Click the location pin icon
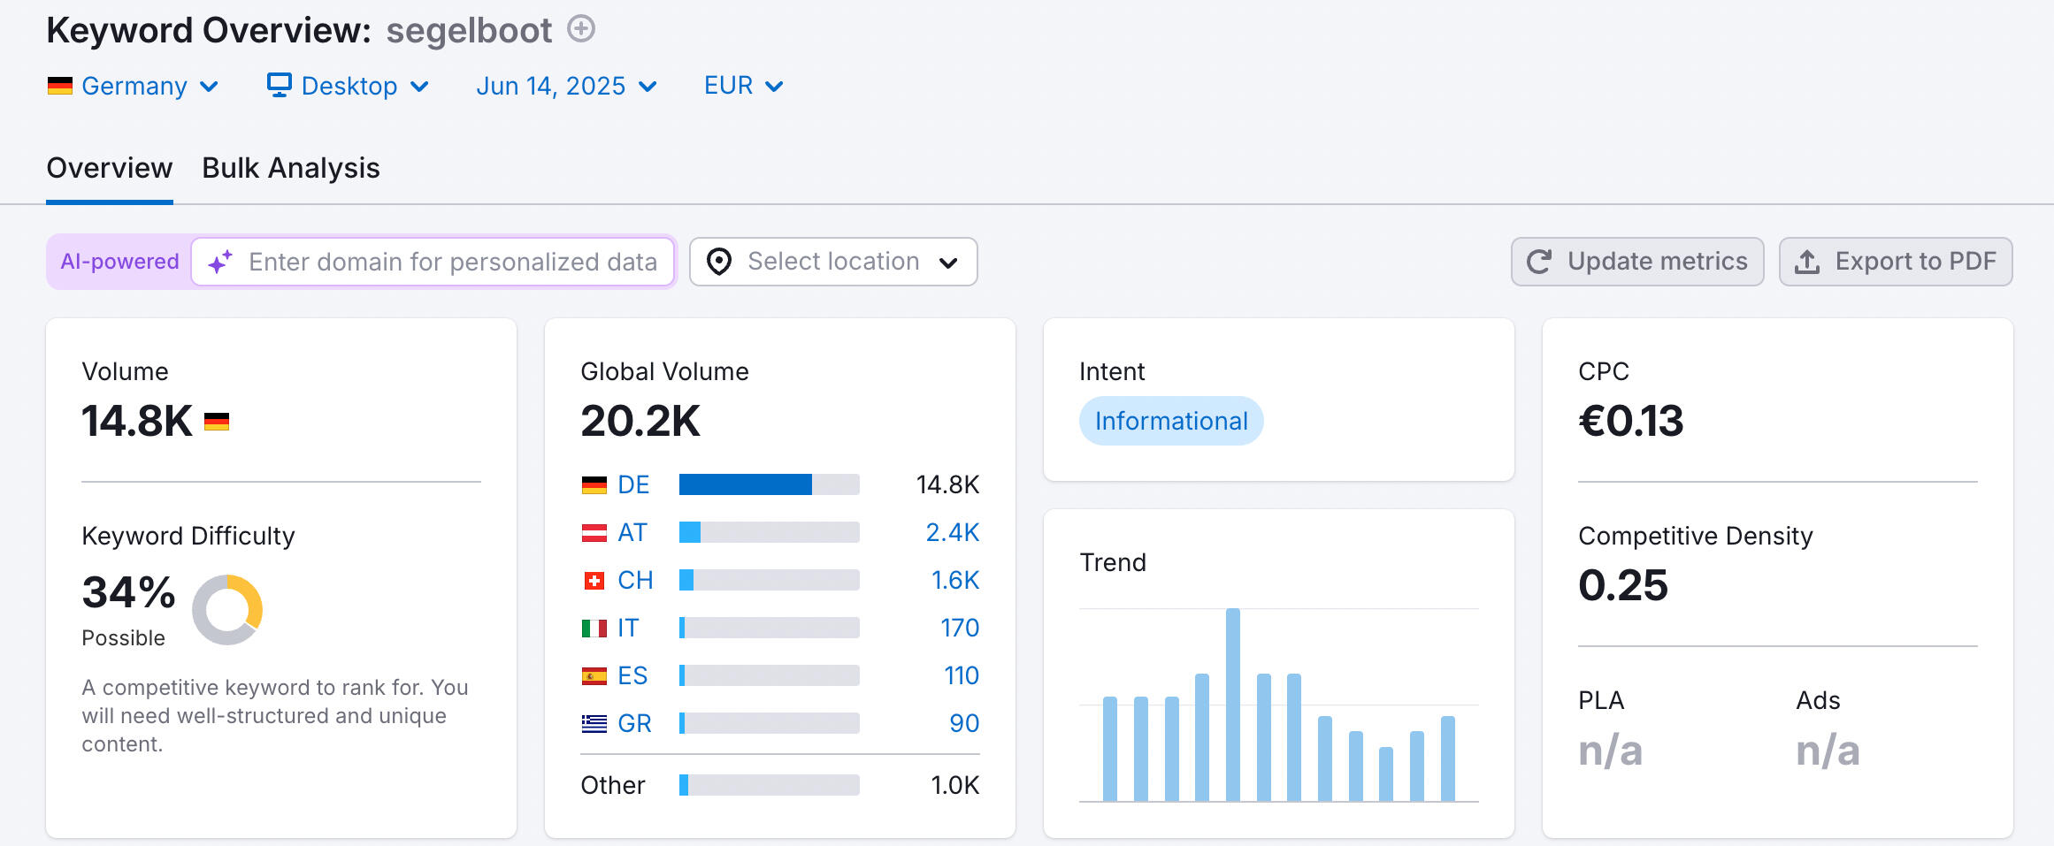 pyautogui.click(x=719, y=262)
